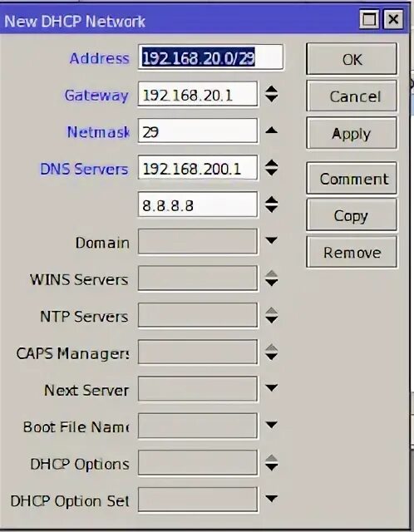Apply the DHCP network settings
This screenshot has width=414, height=532.
352,133
